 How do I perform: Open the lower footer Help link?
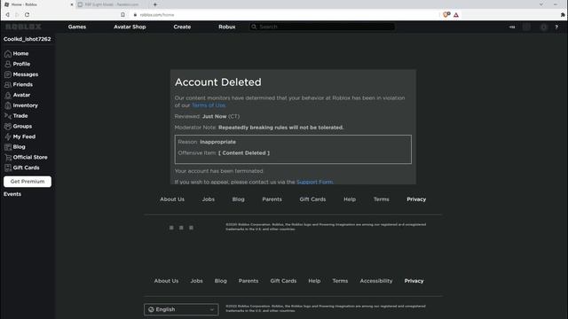(x=314, y=281)
